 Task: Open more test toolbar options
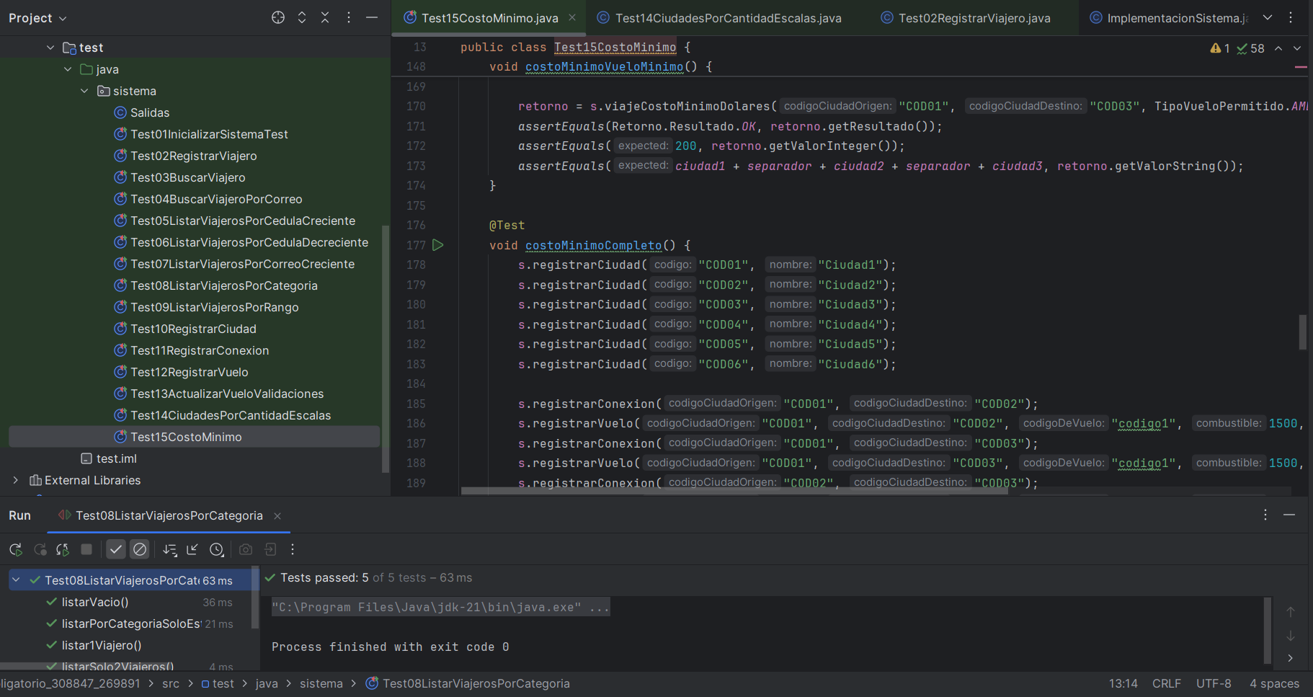coord(293,549)
